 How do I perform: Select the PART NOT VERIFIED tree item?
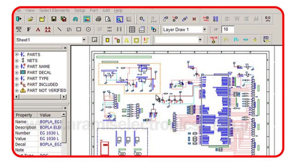point(47,91)
